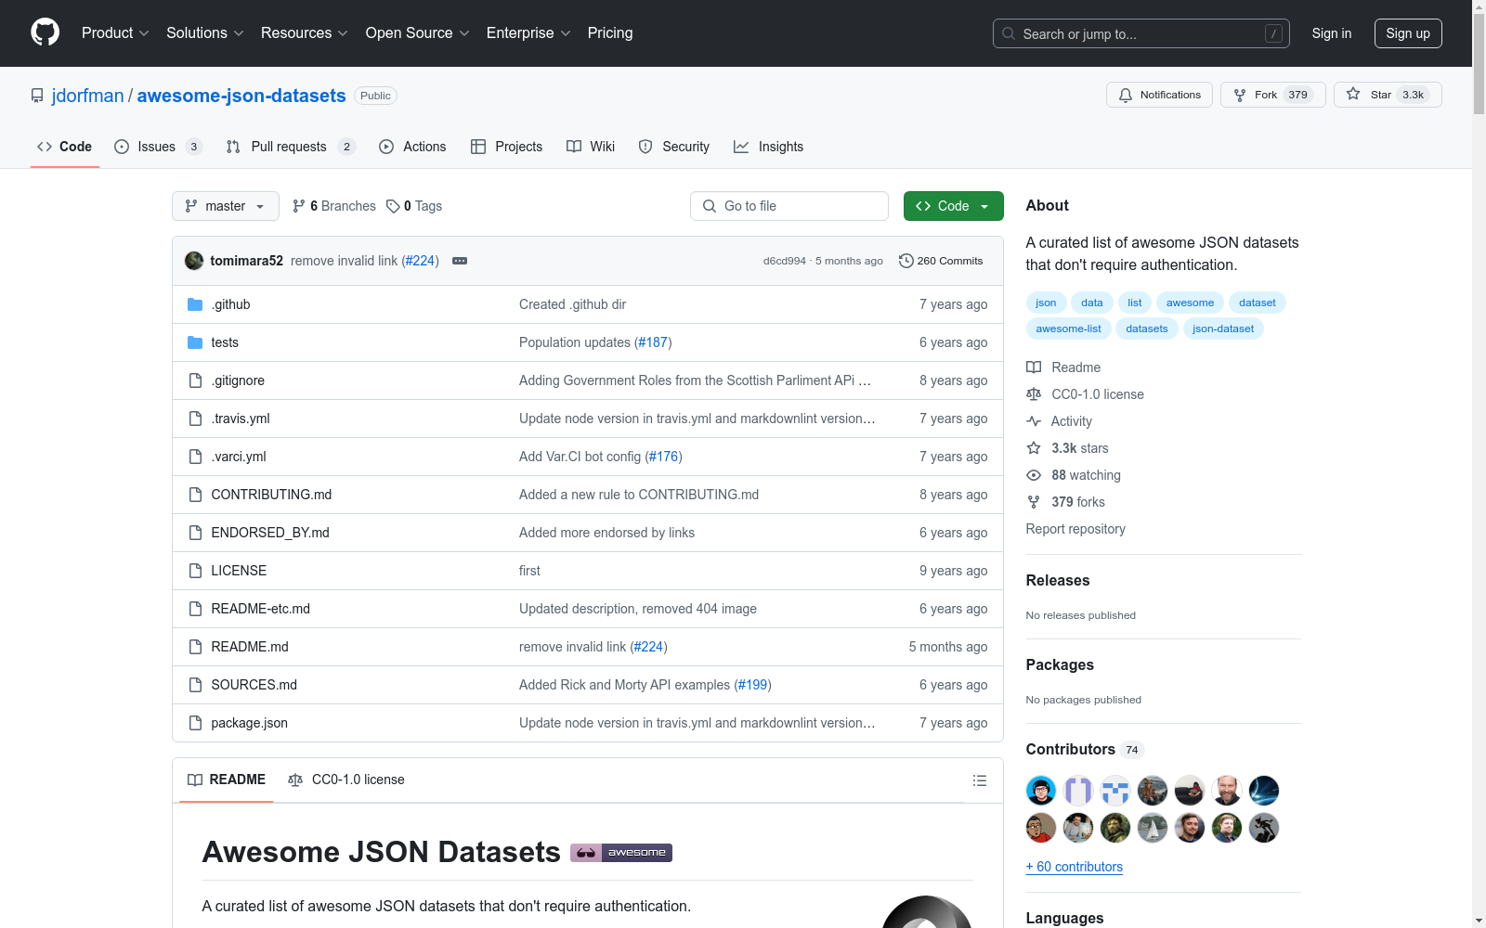
Task: Fork this repository
Action: pos(1273,95)
